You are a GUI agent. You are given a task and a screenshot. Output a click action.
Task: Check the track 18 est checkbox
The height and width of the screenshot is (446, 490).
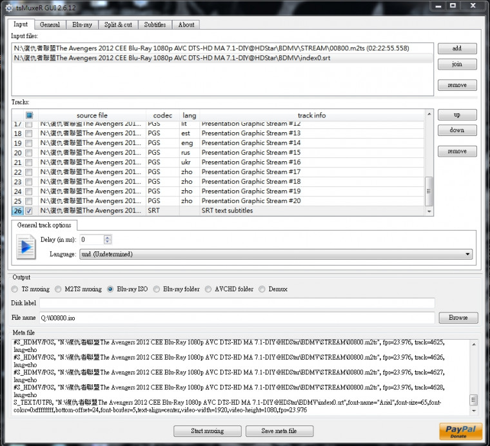[29, 133]
